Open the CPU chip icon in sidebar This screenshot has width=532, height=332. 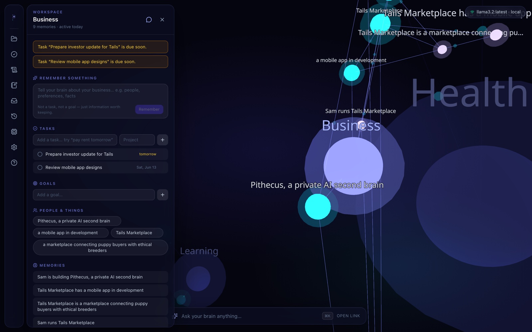[14, 132]
